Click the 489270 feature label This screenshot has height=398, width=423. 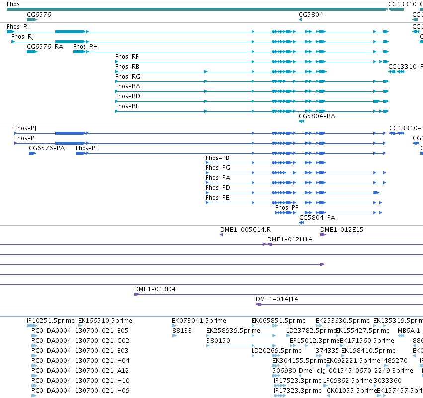click(x=396, y=361)
